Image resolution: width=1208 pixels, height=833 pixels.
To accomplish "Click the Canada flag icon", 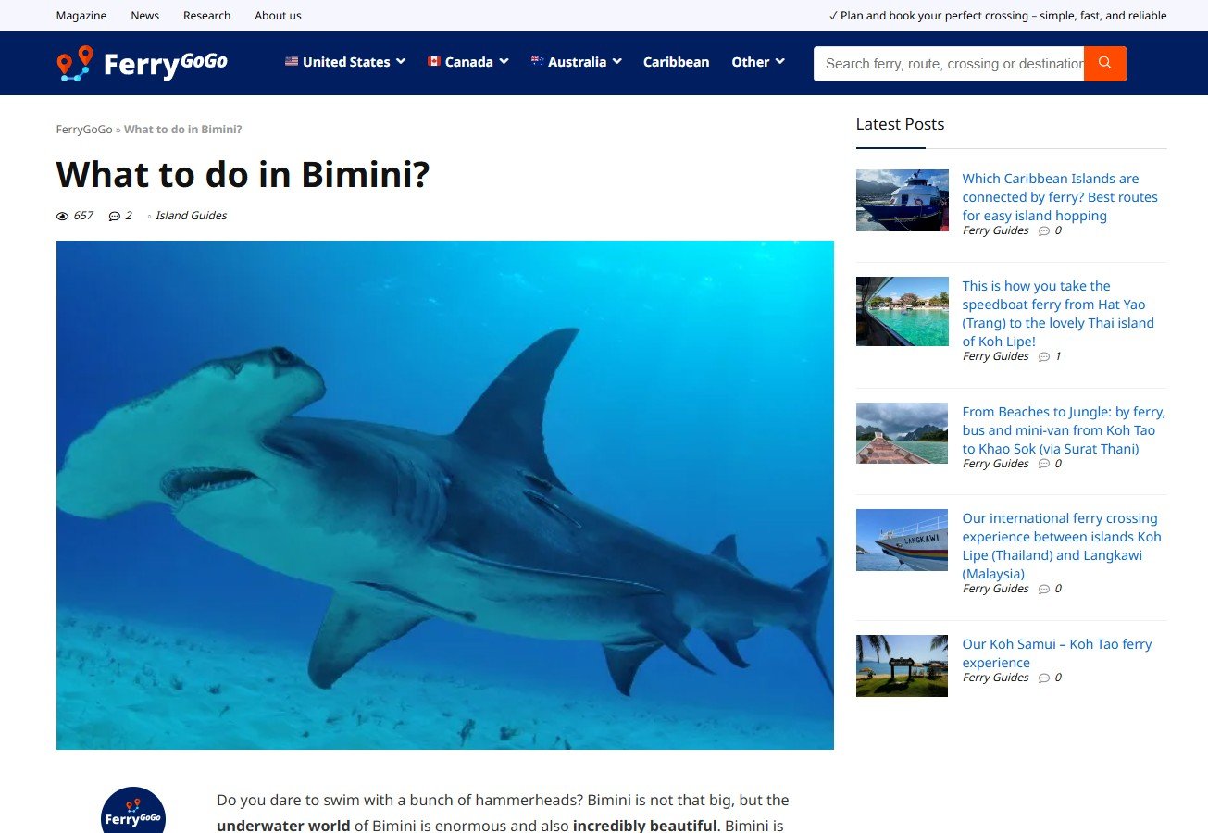I will tap(433, 61).
